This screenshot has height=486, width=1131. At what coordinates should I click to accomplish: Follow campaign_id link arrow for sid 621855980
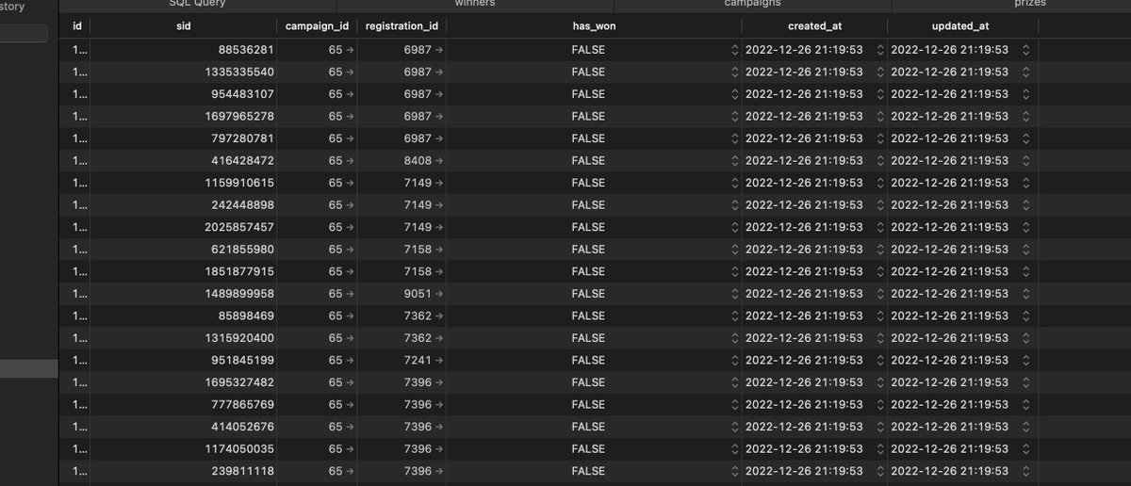(350, 250)
